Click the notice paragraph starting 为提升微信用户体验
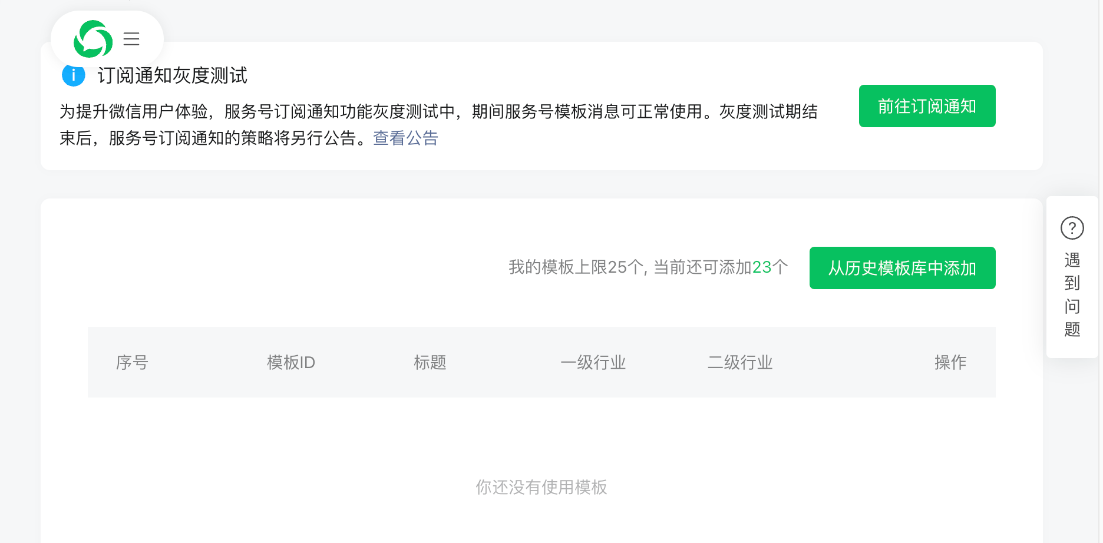1103x543 pixels. tap(439, 125)
